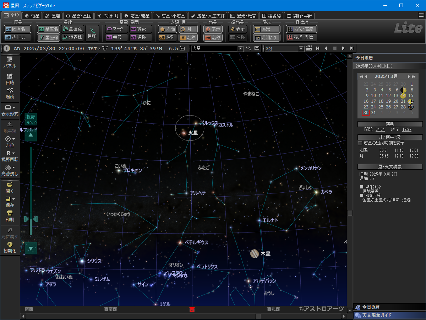
Task: Switch to the 惑星・衛星 tab
Action: [x=137, y=16]
